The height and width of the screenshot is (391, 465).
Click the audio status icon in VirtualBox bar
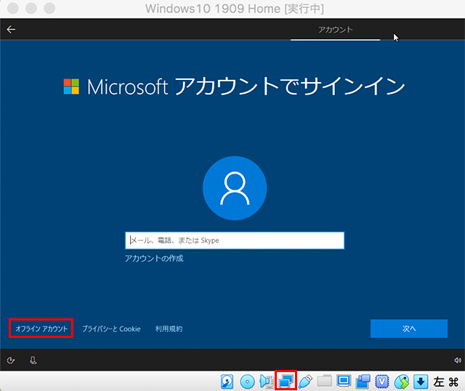267,382
